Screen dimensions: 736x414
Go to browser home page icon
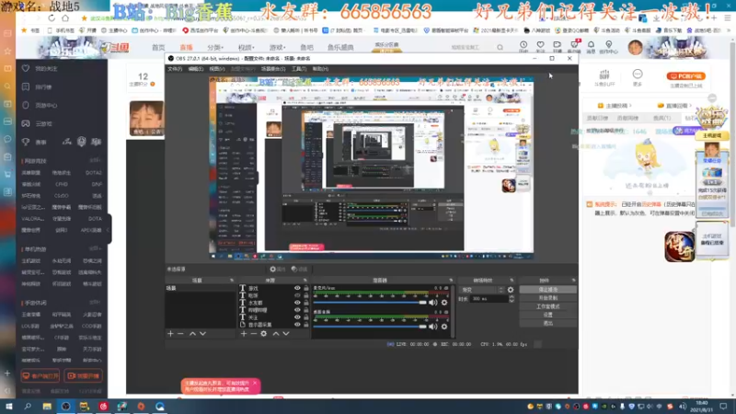click(65, 17)
